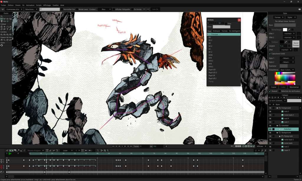This screenshot has width=302, height=181.
Task: Select the pan workspace hand tool
Action: (1, 40)
